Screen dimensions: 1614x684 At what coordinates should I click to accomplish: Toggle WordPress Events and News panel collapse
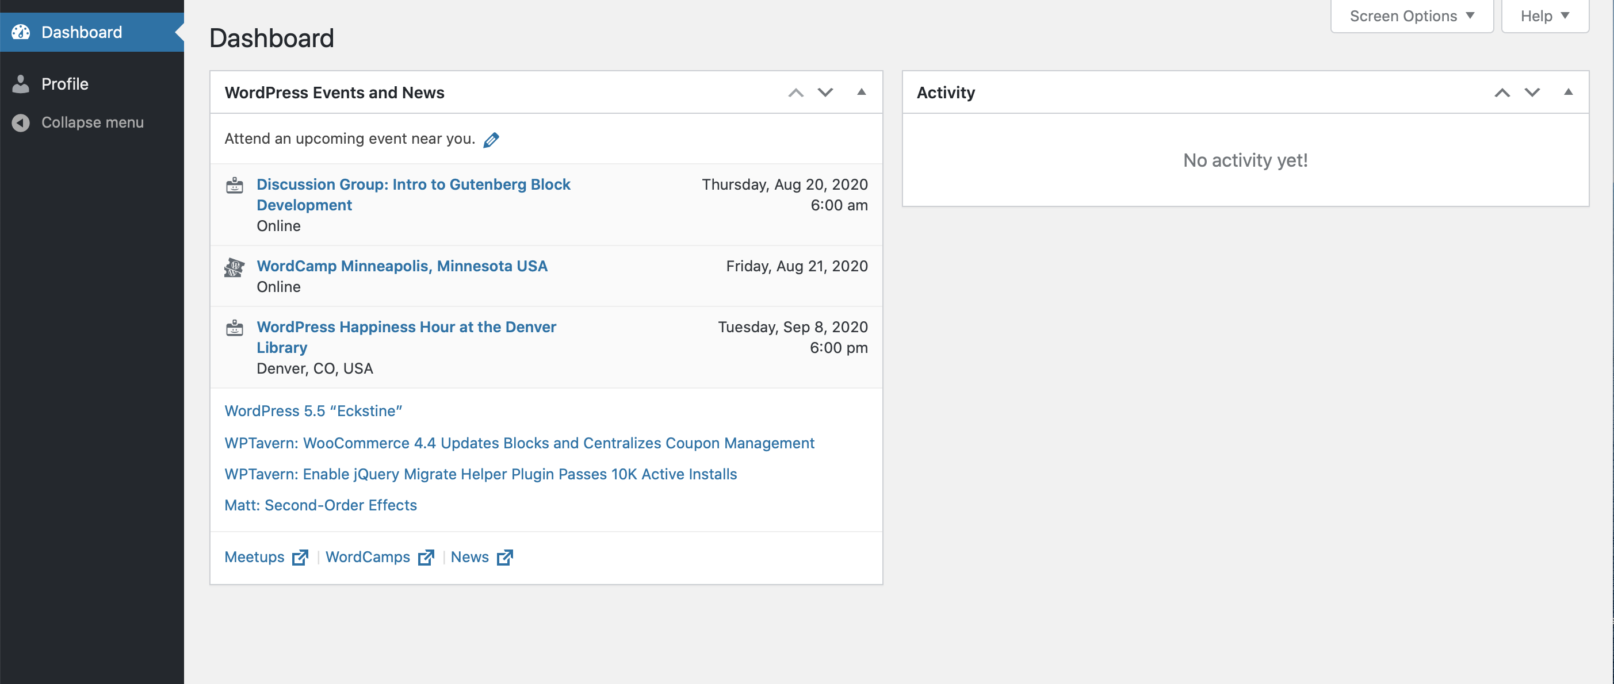(x=862, y=92)
